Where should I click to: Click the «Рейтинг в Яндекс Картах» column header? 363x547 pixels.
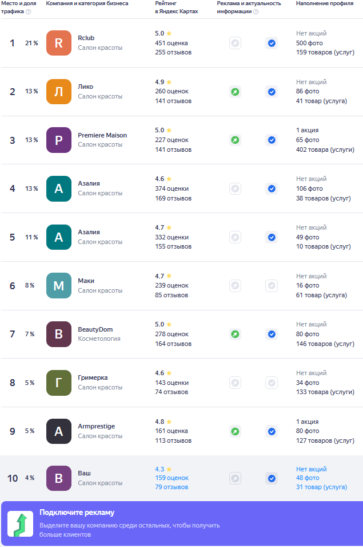[176, 7]
